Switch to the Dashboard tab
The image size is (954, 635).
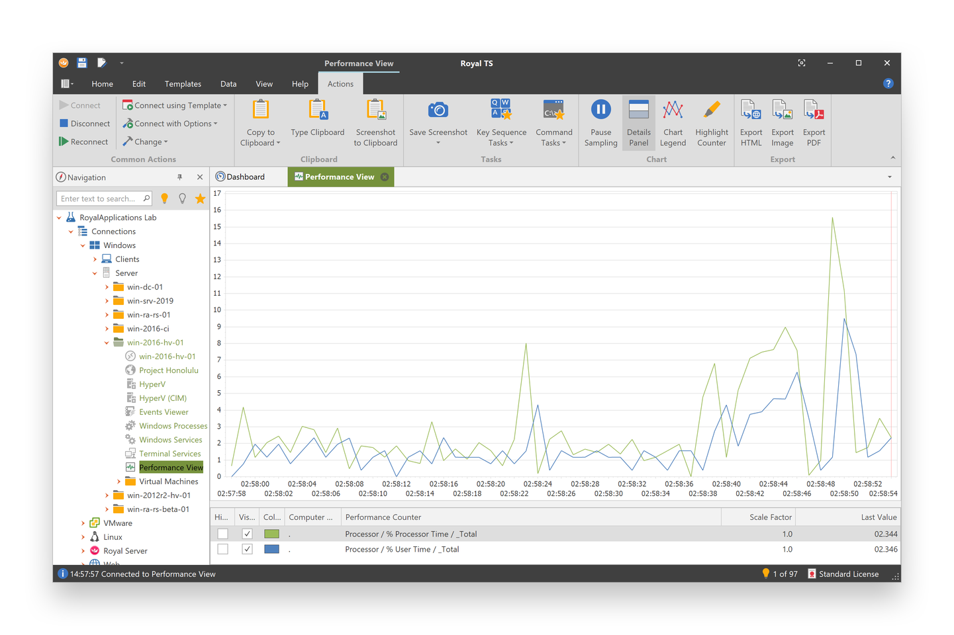(x=245, y=177)
